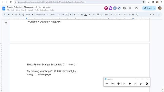Insert a link
The image size is (164, 92).
[x=94, y=15]
